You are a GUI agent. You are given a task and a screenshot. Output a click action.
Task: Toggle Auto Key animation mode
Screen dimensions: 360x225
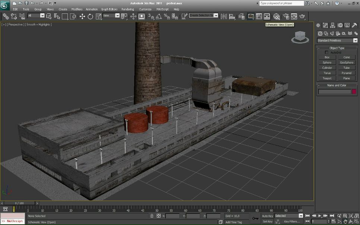point(267,216)
